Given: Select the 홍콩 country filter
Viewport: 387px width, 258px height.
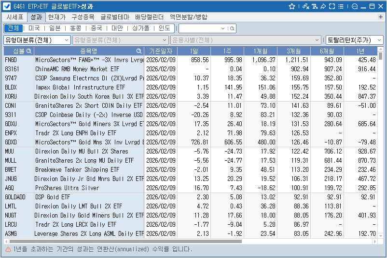Looking at the screenshot, I should click(x=75, y=28).
